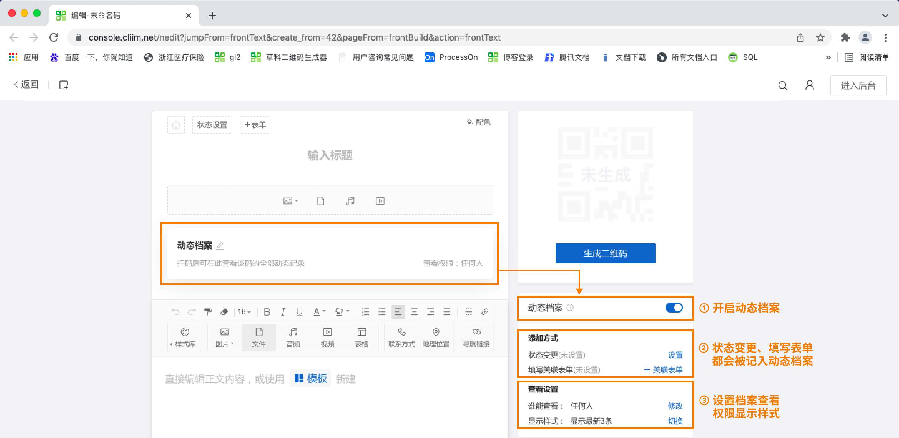Image resolution: width=899 pixels, height=438 pixels.
Task: Go back with the 返回 link
Action: [x=26, y=85]
